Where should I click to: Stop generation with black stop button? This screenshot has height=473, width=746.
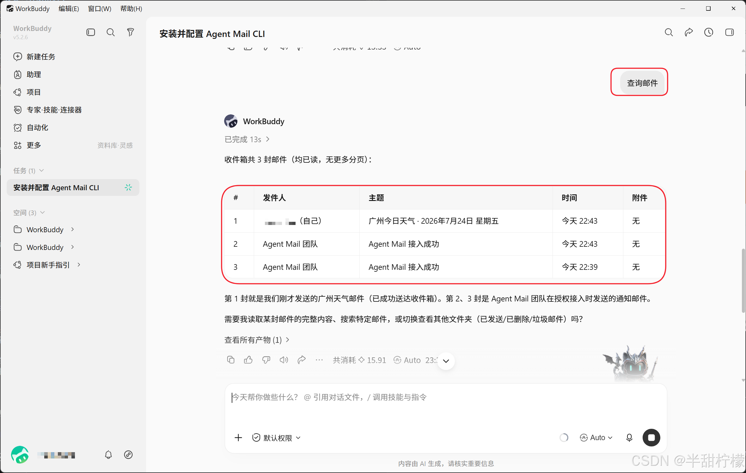(x=651, y=438)
